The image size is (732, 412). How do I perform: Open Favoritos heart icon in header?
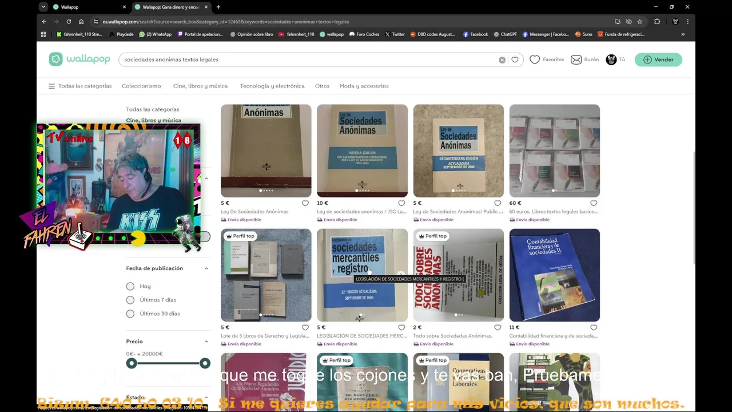pos(535,60)
